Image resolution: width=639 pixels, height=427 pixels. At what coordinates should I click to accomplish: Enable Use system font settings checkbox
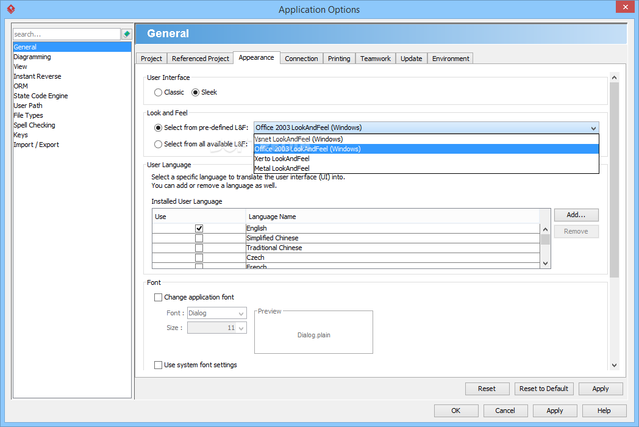point(158,365)
